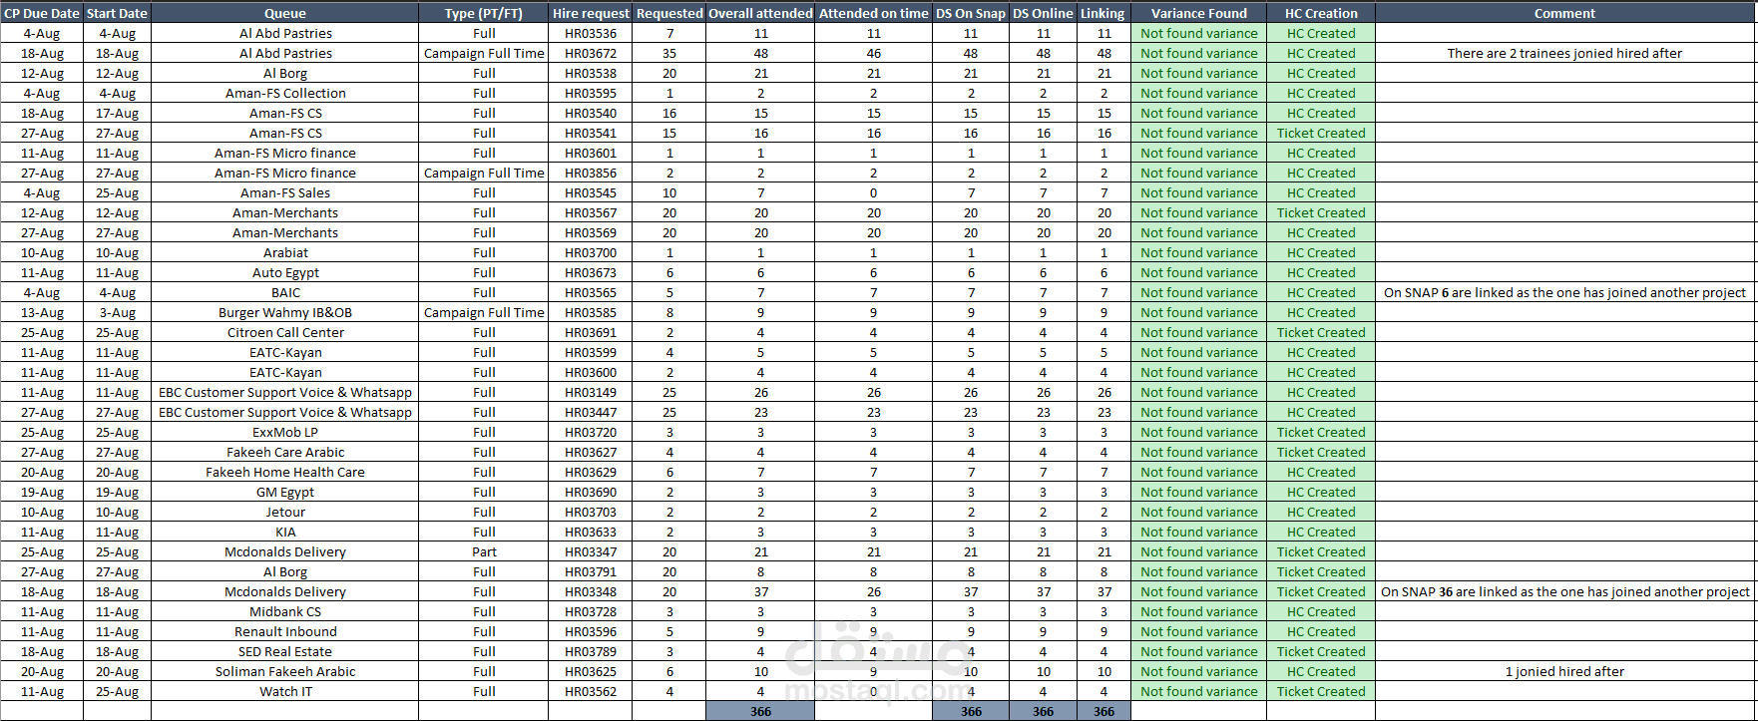Viewport: 1758px width, 721px height.
Task: Click the 3-Aug start date cell
Action: 117,312
